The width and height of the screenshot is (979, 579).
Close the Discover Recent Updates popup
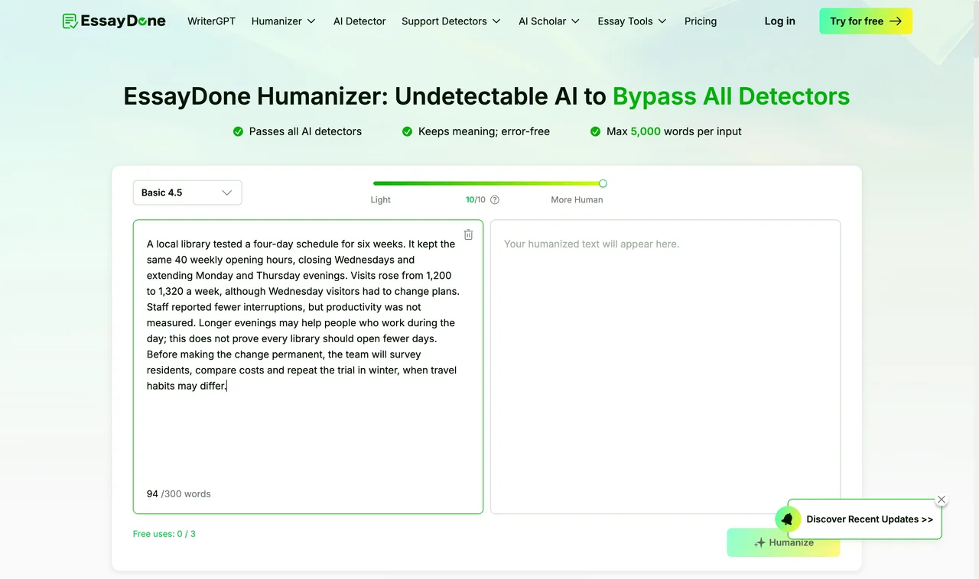[942, 500]
